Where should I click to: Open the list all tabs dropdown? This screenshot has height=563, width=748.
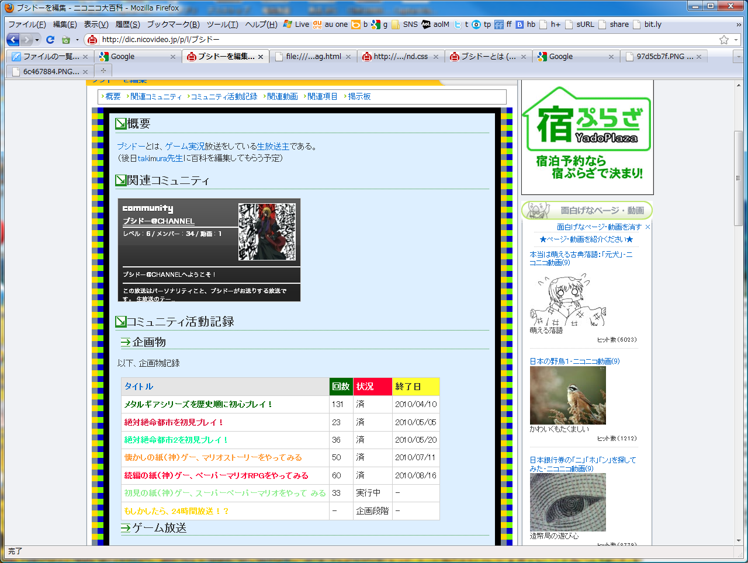coord(738,57)
